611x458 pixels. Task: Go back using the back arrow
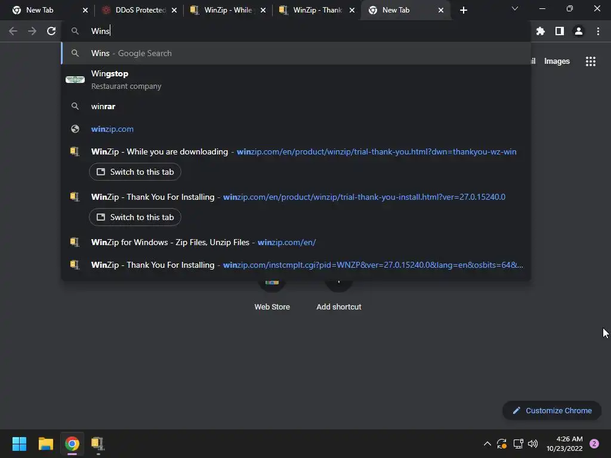[13, 31]
